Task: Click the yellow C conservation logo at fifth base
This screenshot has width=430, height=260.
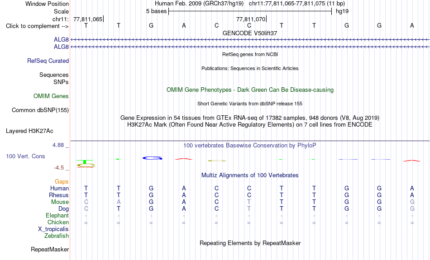Action: [217, 161]
